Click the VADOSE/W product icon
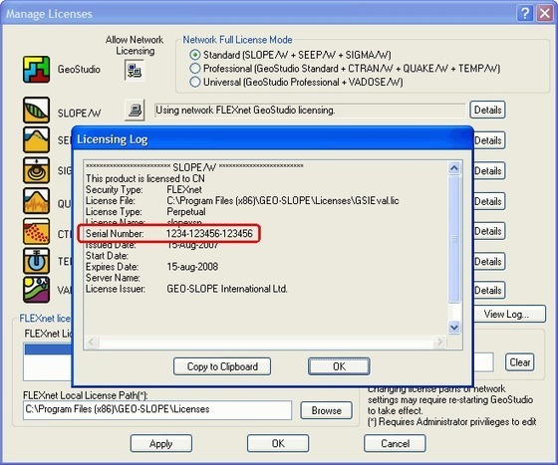558x465 pixels. pos(36,290)
